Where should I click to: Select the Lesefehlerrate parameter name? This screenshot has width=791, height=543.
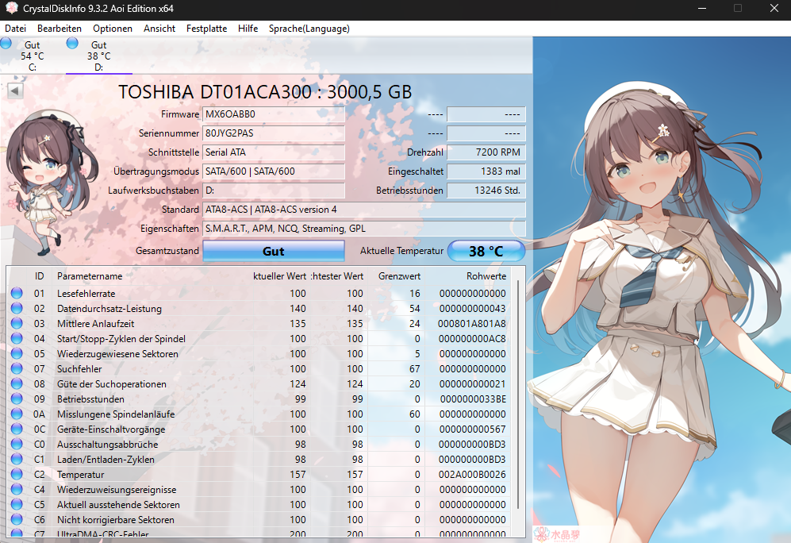[86, 293]
